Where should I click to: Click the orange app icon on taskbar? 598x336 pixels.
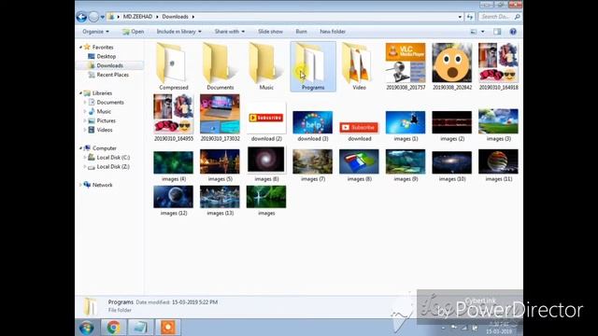pyautogui.click(x=168, y=328)
